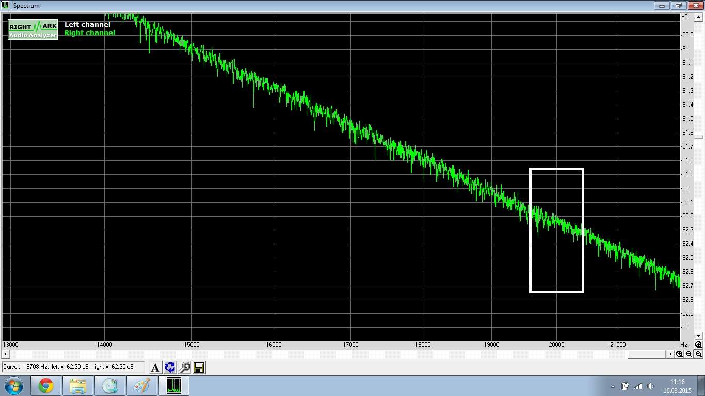Viewport: 705px width, 396px height.
Task: Zoom out vertically with bottom-right corner magnifier
Action: tap(698, 354)
